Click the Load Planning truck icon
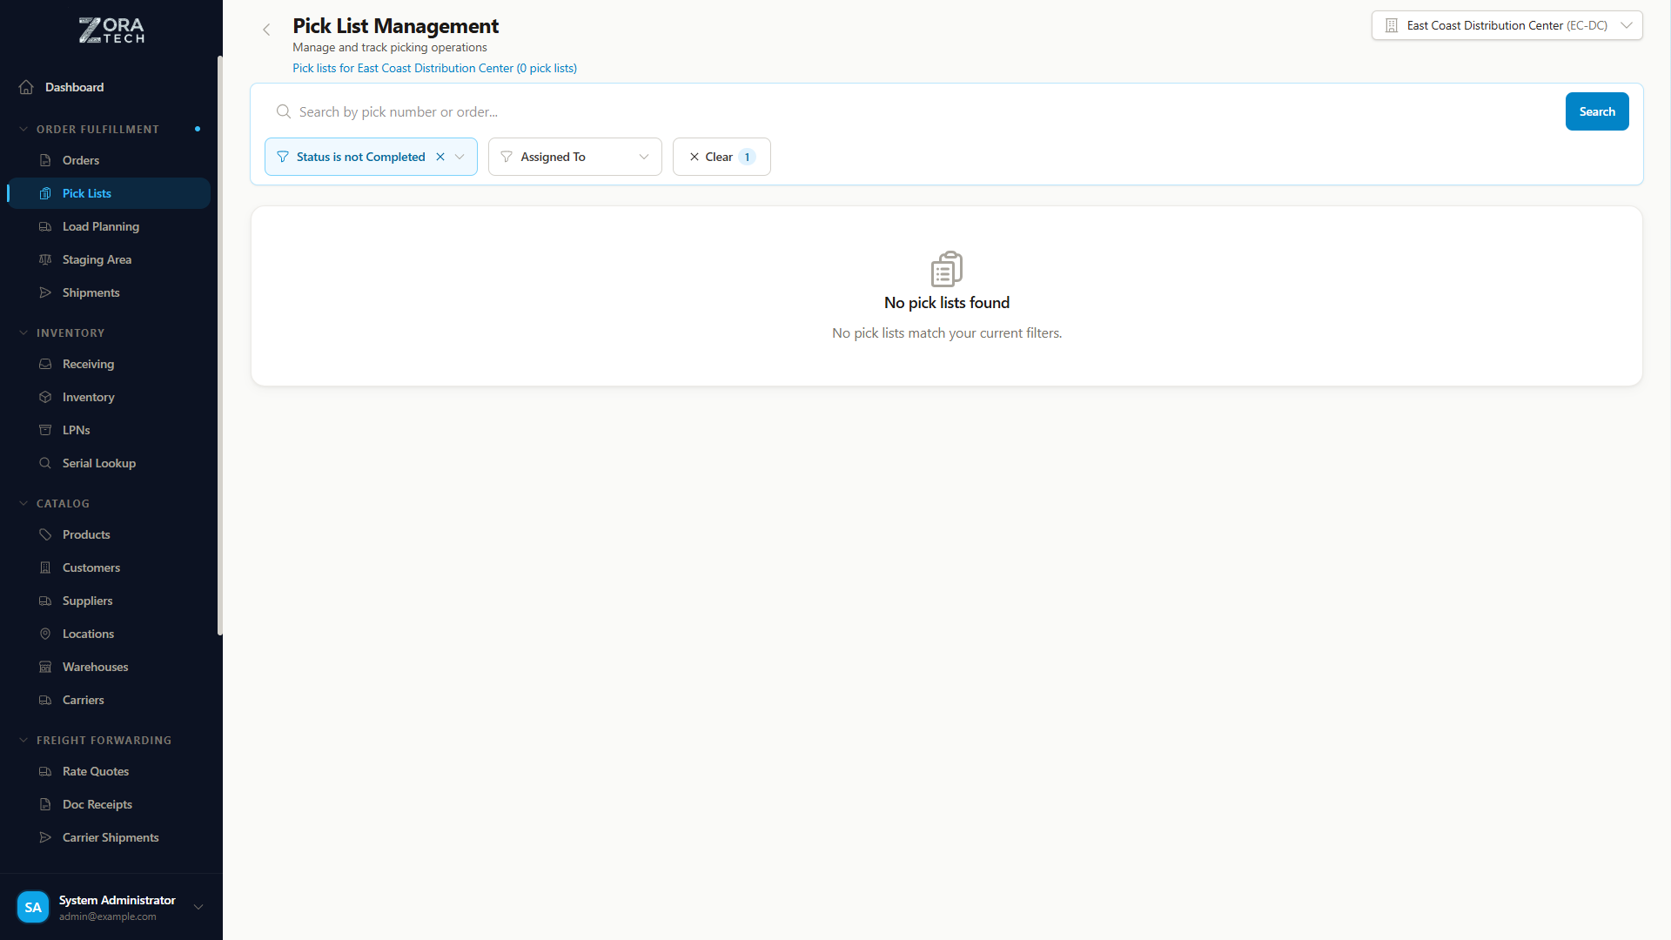This screenshot has height=940, width=1671. (45, 226)
